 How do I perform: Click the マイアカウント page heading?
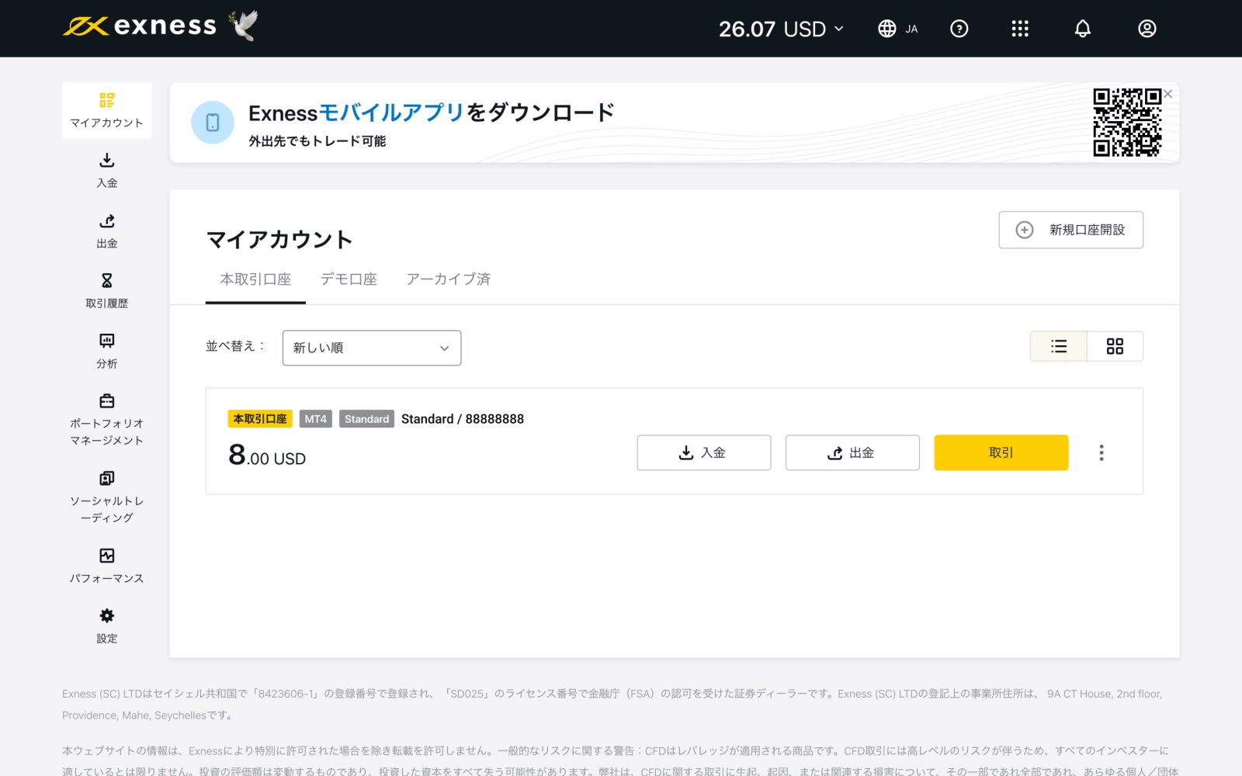click(279, 239)
